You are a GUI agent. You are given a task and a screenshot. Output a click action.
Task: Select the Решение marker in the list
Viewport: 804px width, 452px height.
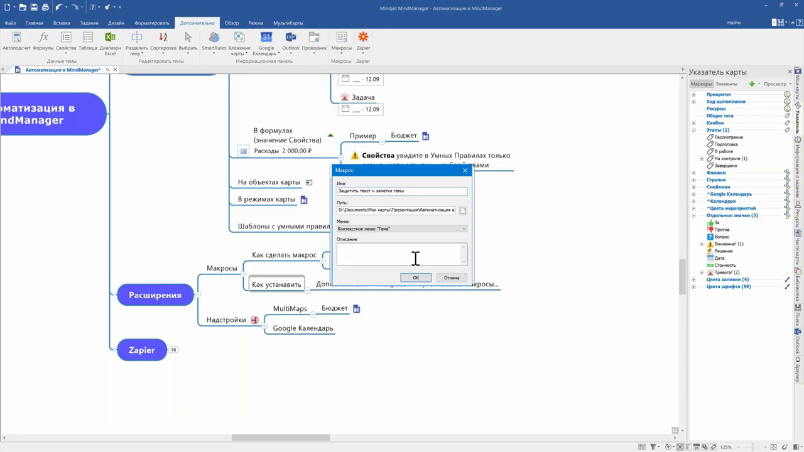click(x=724, y=251)
